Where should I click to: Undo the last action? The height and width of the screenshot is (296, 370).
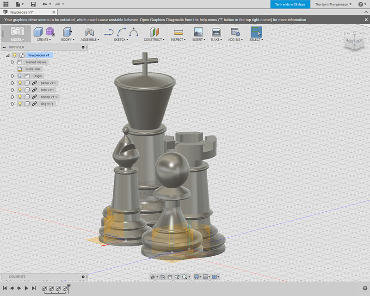tap(44, 4)
